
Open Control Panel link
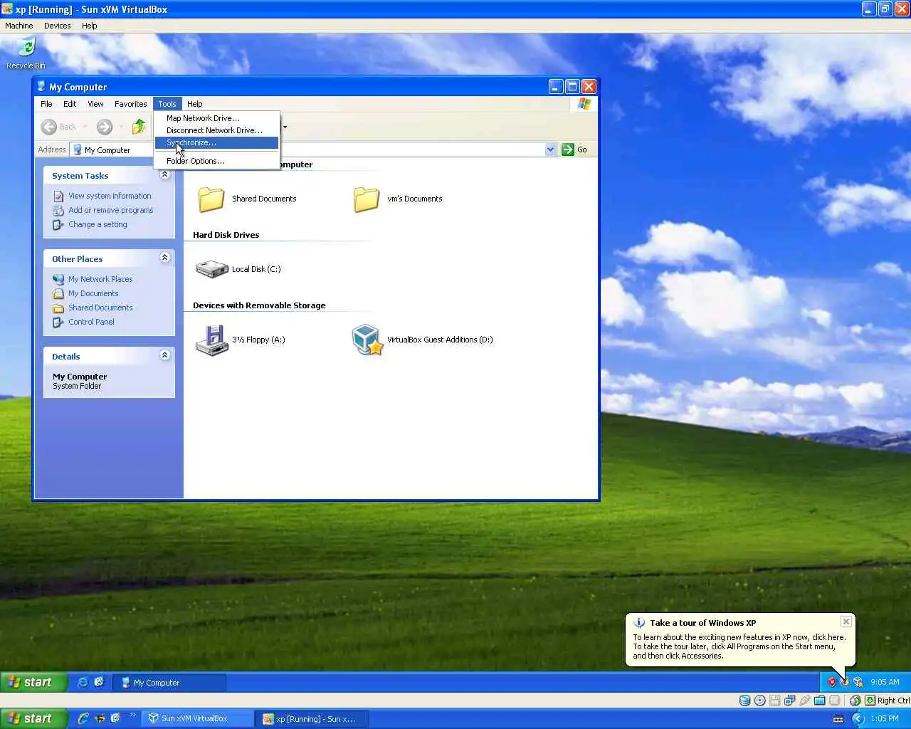[91, 322]
